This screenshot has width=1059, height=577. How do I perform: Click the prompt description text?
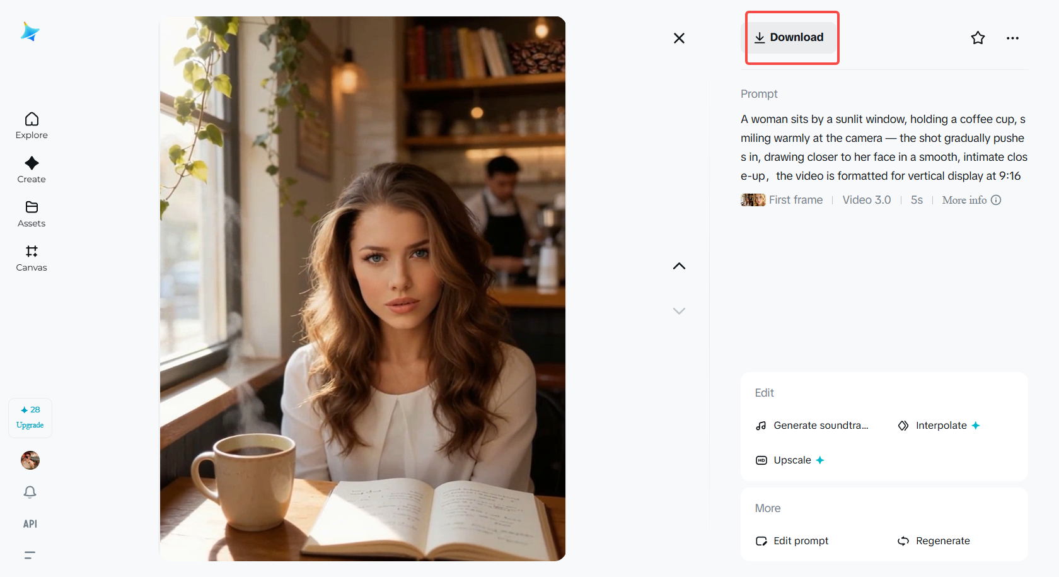(884, 148)
